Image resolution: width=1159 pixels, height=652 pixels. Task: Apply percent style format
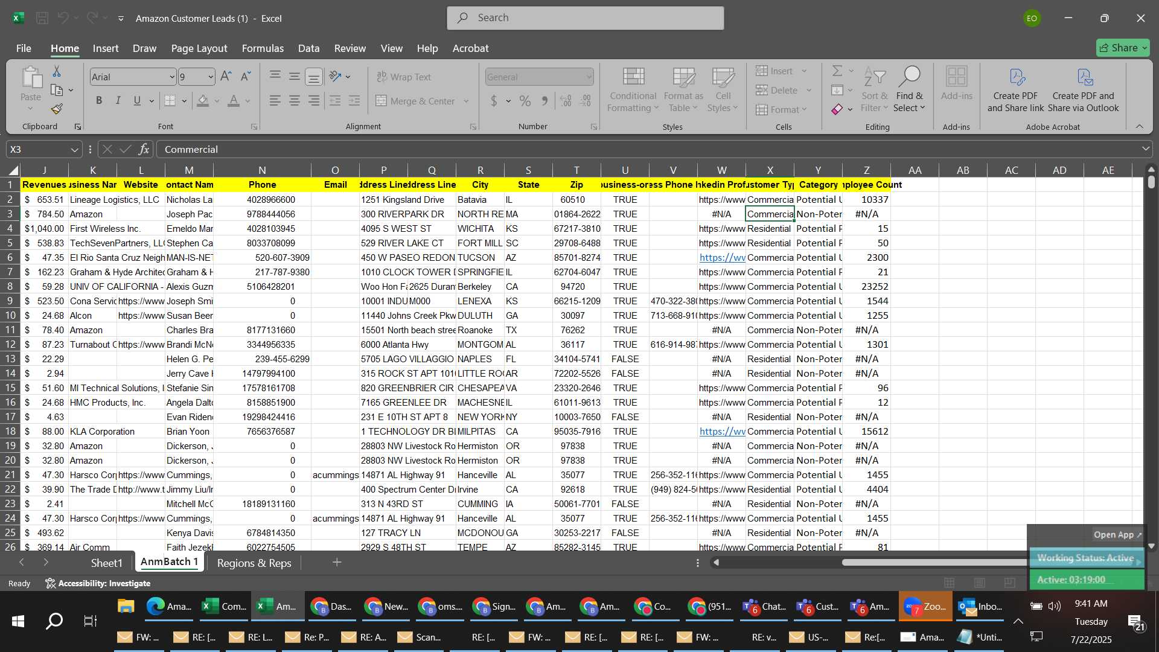point(525,101)
